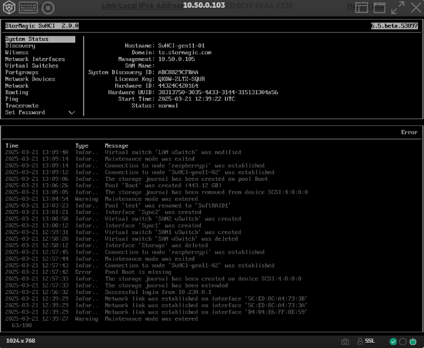Click the 10.50.0.103 console title
424x348 pixels.
(204, 5)
